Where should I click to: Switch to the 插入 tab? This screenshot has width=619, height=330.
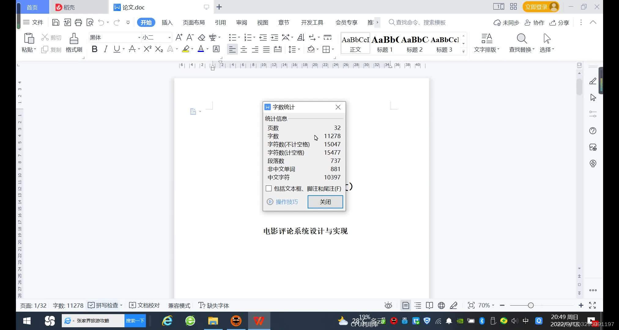coord(167,22)
